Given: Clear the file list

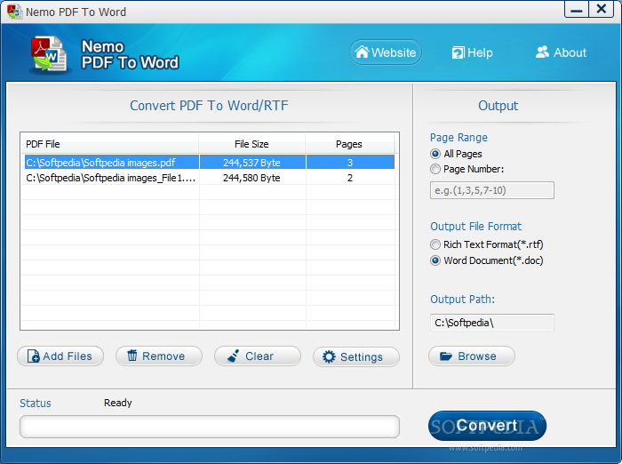Looking at the screenshot, I should (258, 356).
